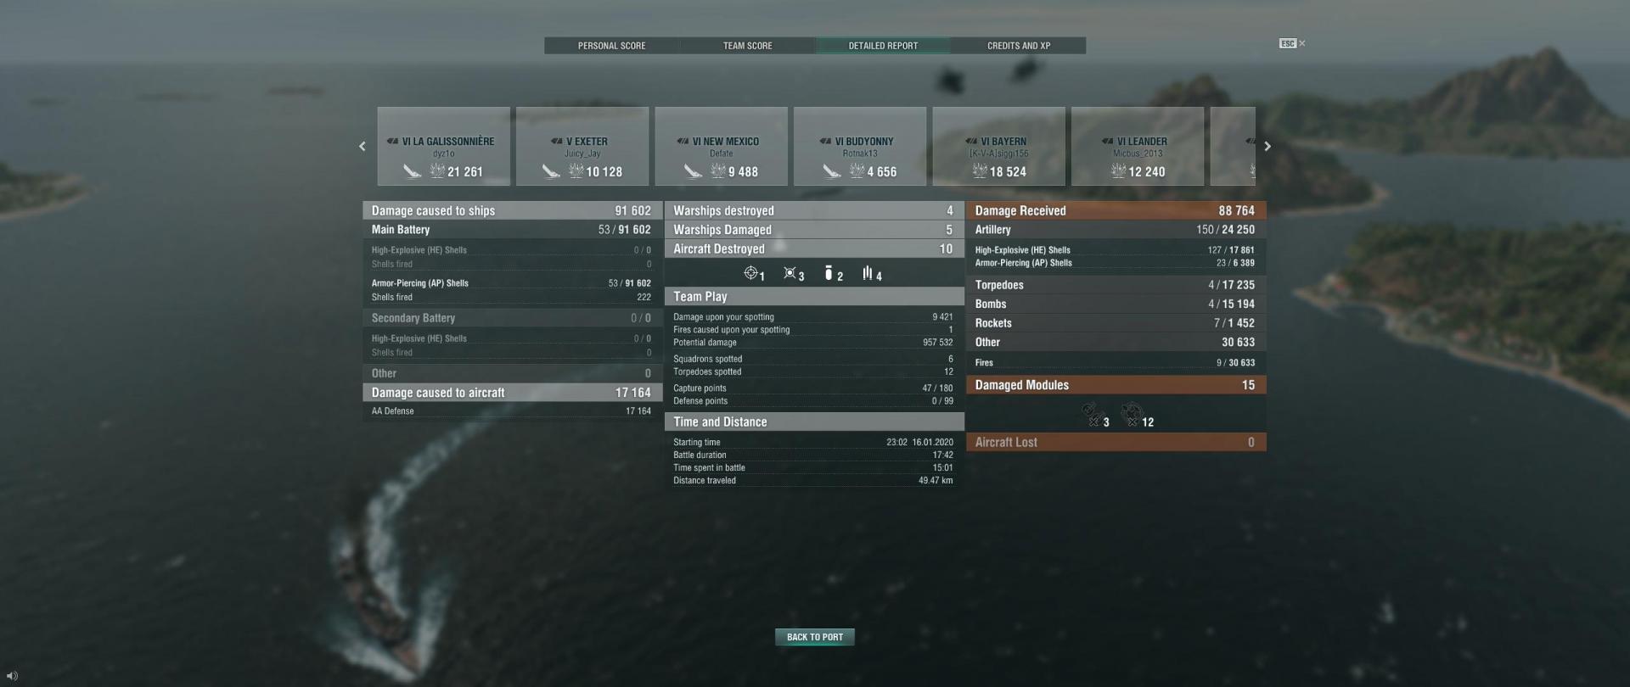This screenshot has height=687, width=1630.
Task: Click the Damage Received header
Action: [1116, 210]
